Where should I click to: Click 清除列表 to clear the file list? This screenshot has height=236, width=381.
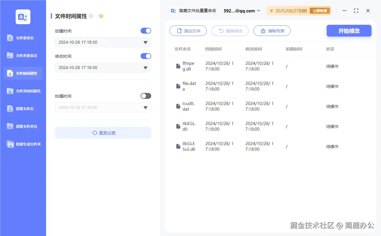[x=272, y=31]
